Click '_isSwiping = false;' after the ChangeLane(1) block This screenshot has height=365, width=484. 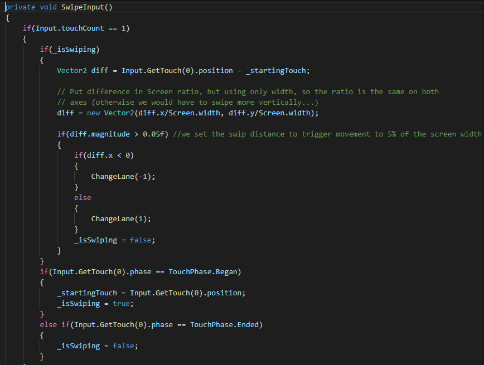(x=115, y=240)
